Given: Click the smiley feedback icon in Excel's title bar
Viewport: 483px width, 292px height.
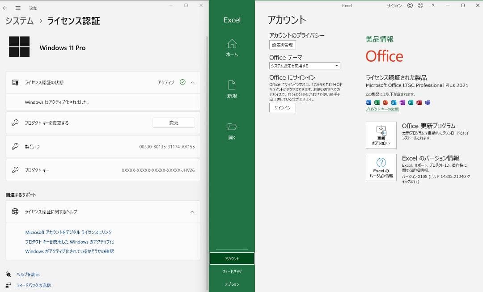Looking at the screenshot, I should coord(409,6).
